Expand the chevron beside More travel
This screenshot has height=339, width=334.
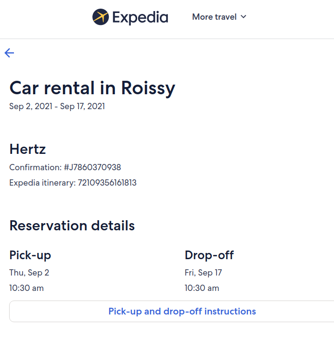tap(244, 17)
